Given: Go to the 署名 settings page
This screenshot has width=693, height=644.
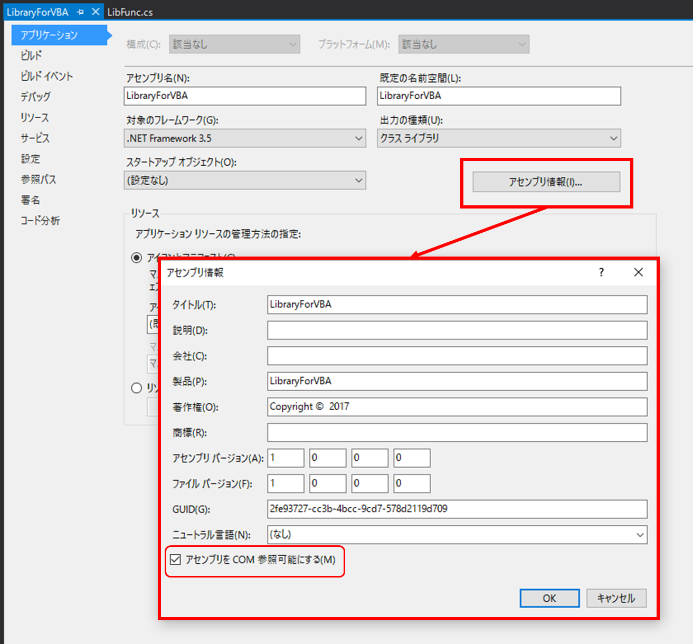Looking at the screenshot, I should (x=31, y=200).
